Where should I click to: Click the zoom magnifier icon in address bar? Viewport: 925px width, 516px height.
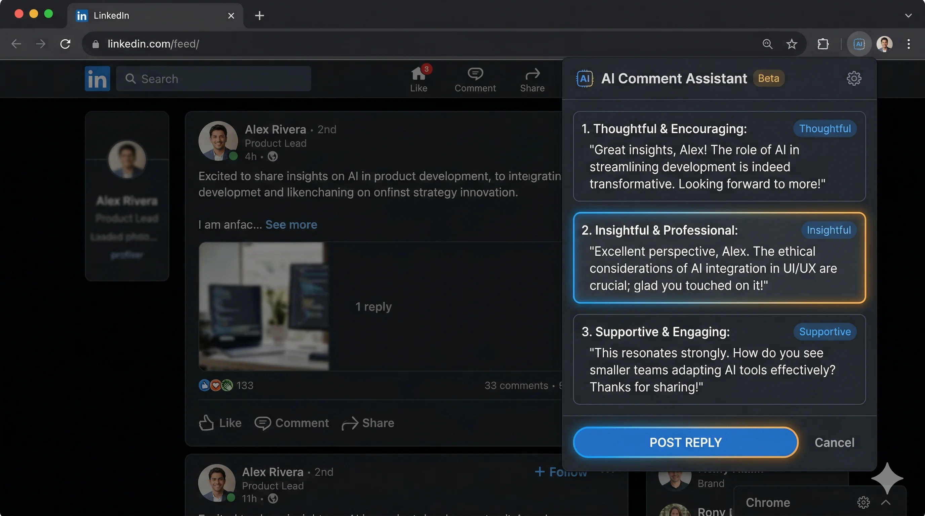pyautogui.click(x=767, y=44)
